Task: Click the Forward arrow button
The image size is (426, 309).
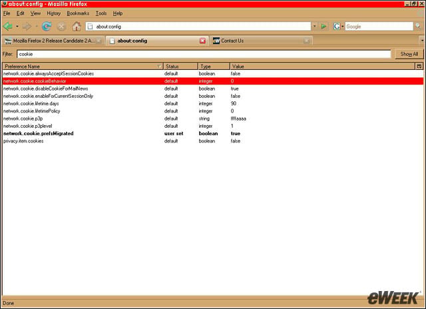Action: pyautogui.click(x=27, y=27)
